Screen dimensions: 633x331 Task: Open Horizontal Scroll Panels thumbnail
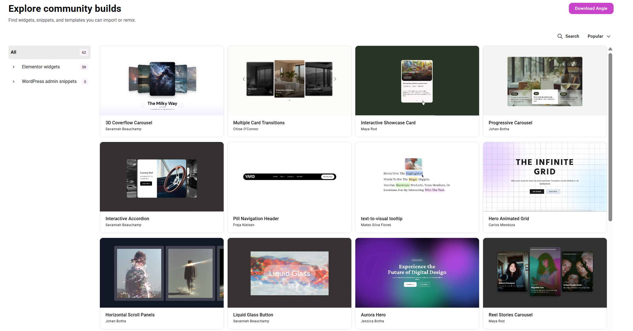pyautogui.click(x=162, y=273)
